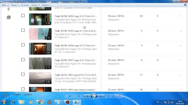Click the actual size fit icon

(x=79, y=96)
